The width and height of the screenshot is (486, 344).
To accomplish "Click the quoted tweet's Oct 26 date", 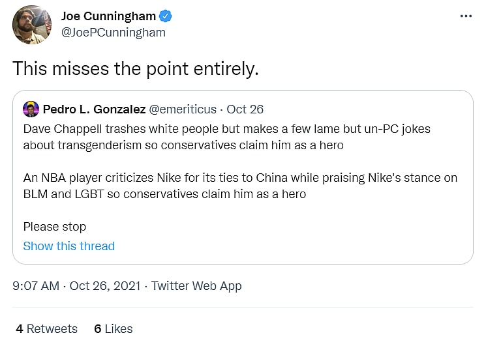I will 245,109.
